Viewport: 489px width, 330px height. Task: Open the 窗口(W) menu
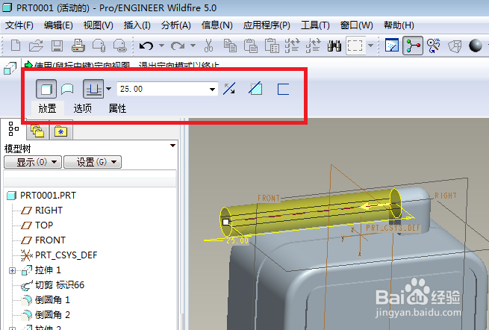(x=356, y=25)
